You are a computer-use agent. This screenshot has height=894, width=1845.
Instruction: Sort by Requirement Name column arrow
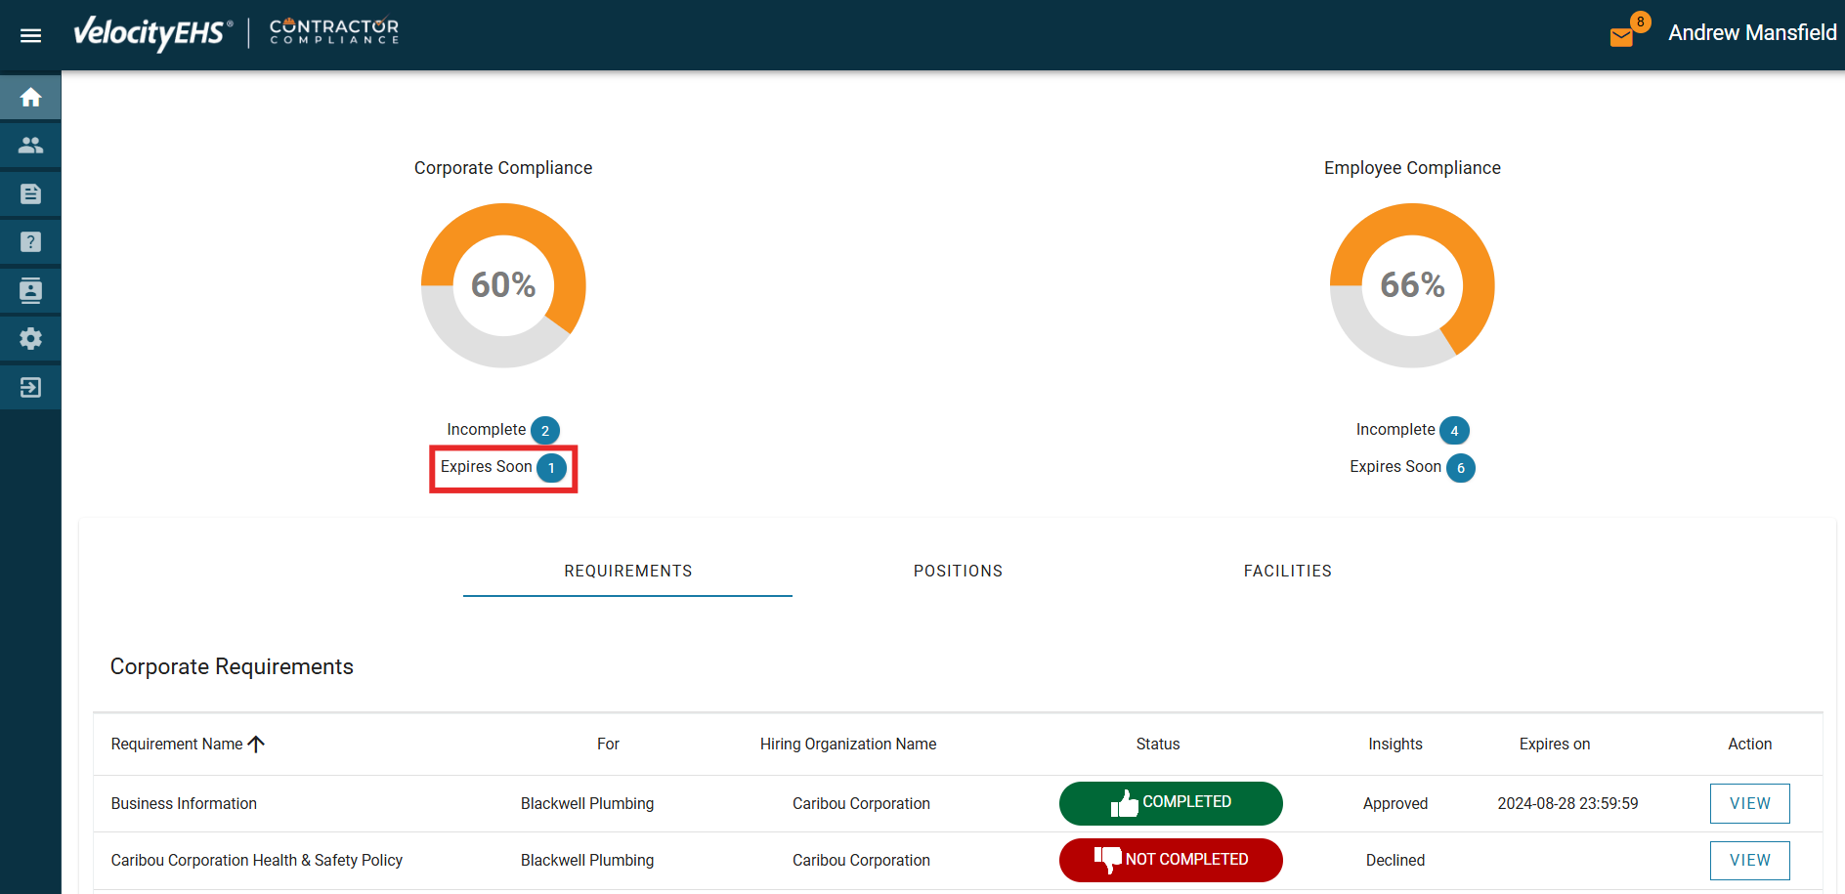click(x=257, y=745)
